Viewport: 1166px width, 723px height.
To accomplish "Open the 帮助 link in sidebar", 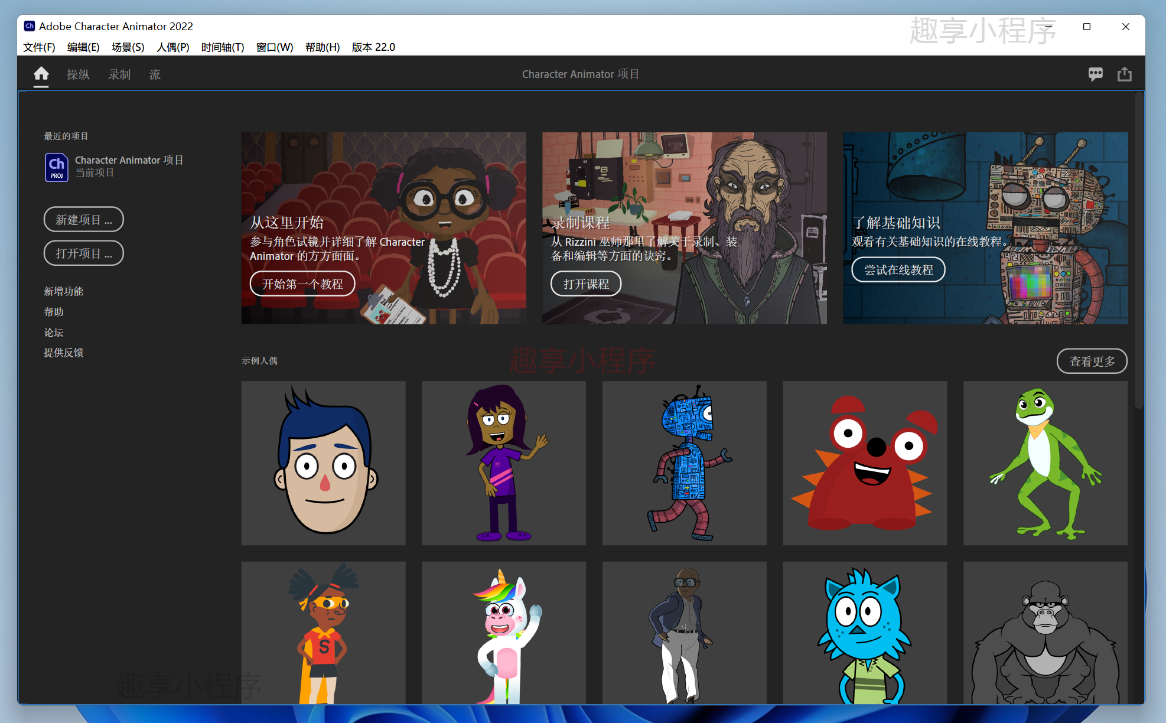I will [54, 312].
